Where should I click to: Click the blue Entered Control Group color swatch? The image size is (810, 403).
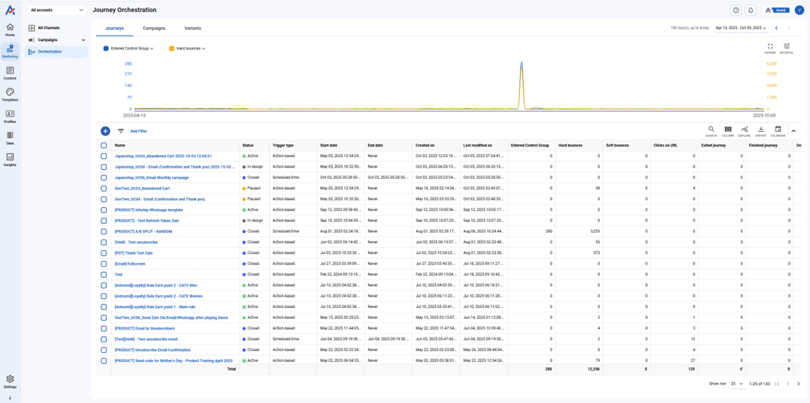coord(106,49)
